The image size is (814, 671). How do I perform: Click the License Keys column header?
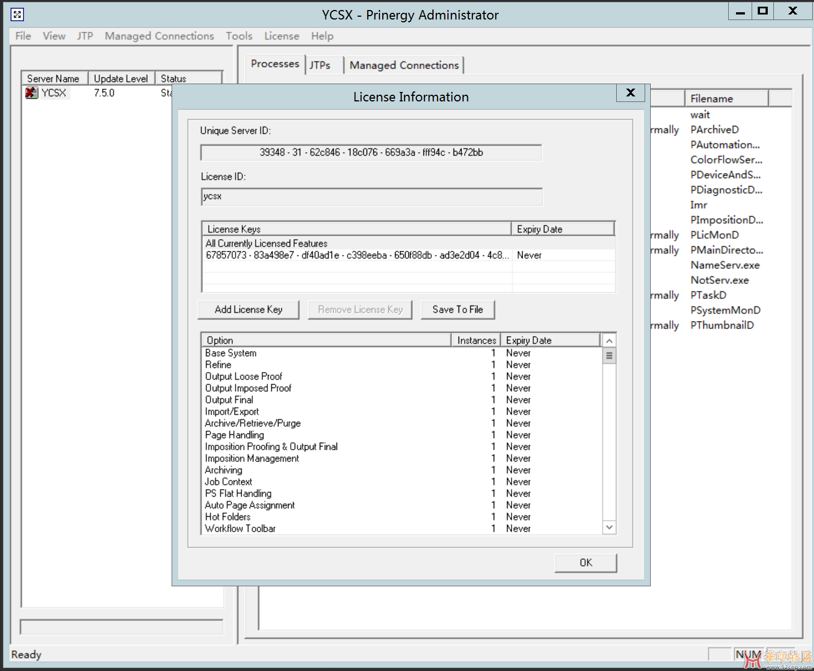(x=357, y=229)
